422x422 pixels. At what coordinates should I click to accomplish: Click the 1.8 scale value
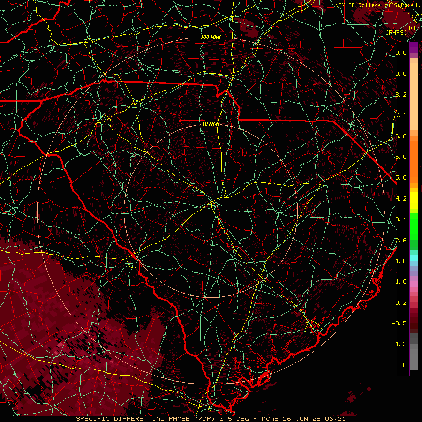pyautogui.click(x=401, y=261)
